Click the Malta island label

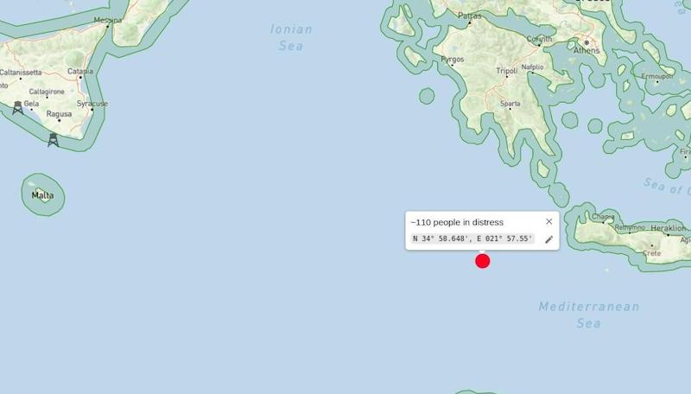pyautogui.click(x=42, y=195)
